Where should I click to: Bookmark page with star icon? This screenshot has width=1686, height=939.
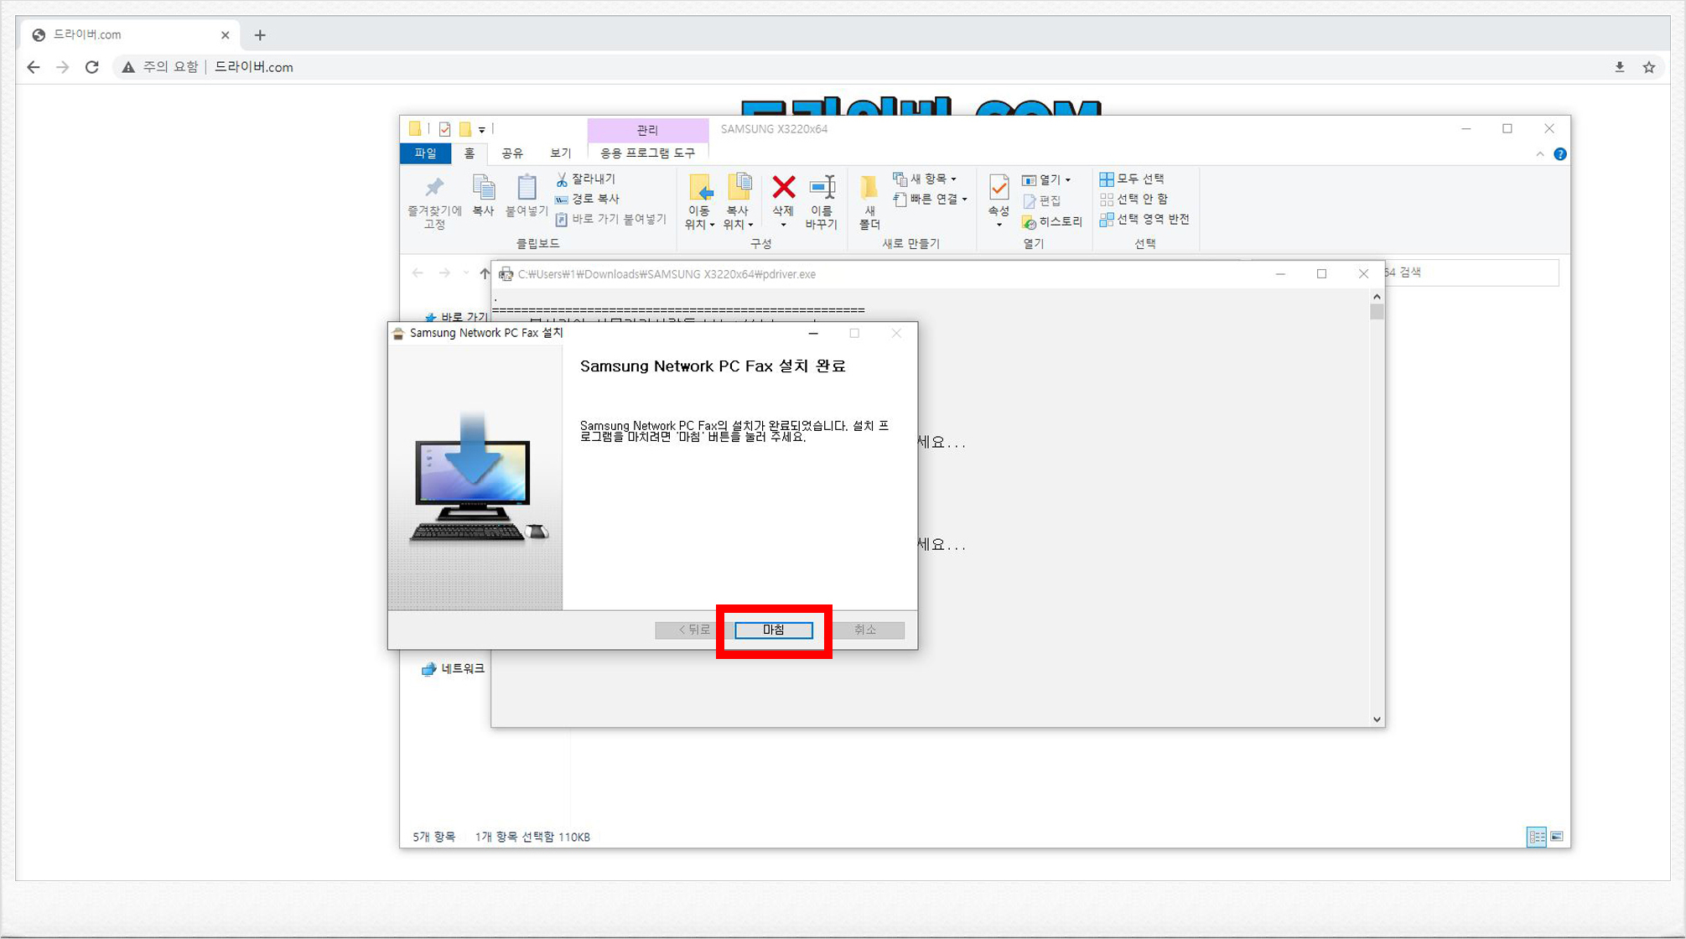pyautogui.click(x=1648, y=67)
